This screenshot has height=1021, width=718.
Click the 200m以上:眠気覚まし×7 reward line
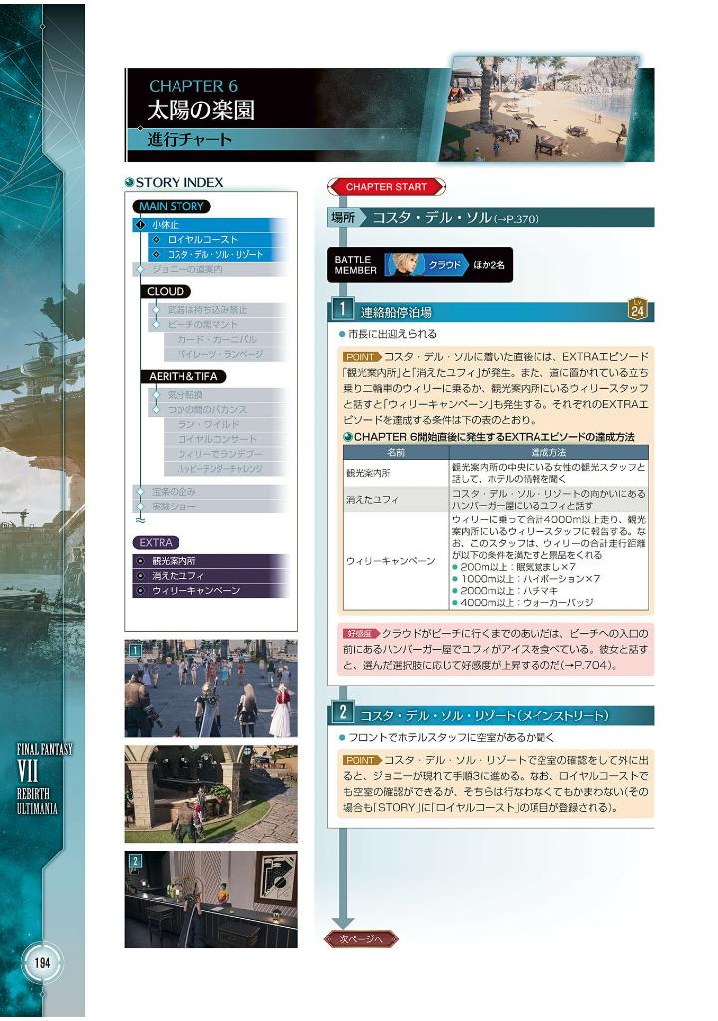pos(514,567)
